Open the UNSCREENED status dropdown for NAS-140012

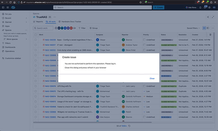coord(167,50)
